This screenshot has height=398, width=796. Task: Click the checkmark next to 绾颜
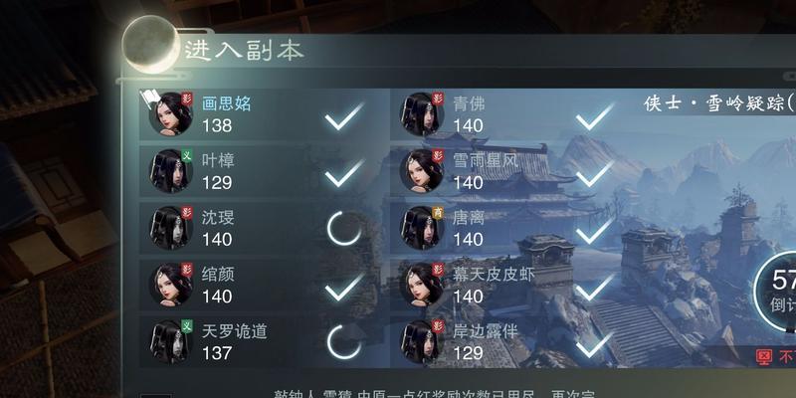click(x=344, y=287)
